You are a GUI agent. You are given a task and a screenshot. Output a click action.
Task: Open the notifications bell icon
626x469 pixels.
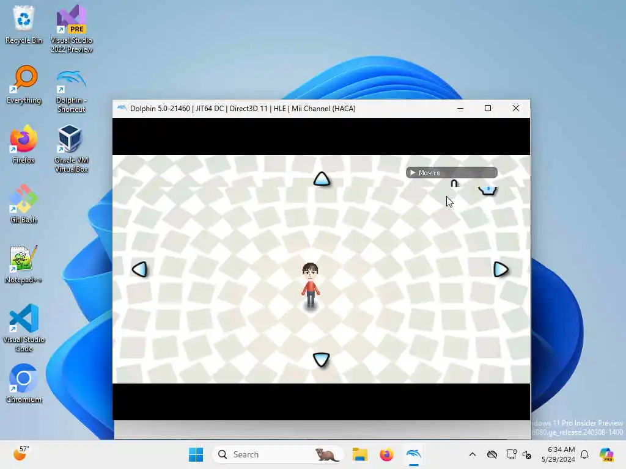(x=584, y=454)
